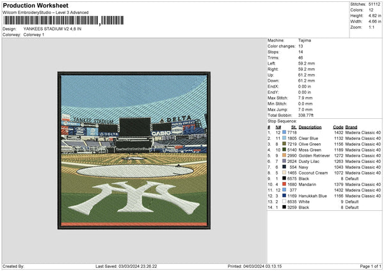Image resolution: width=384 pixels, height=271 pixels.
Task: Click the Up value 61.2 mm
Action: click(307, 75)
